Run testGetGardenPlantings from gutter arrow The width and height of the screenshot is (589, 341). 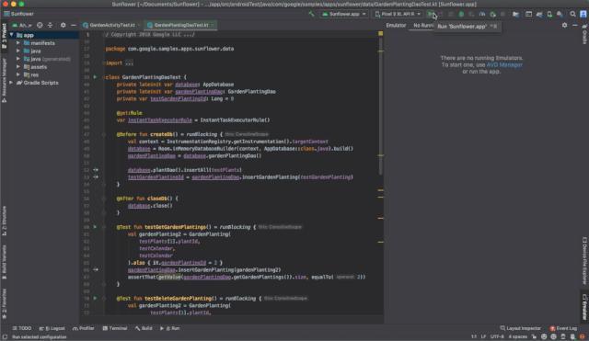tap(95, 227)
